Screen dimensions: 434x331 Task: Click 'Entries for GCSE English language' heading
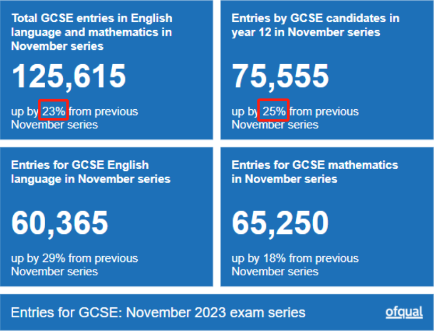click(x=91, y=172)
